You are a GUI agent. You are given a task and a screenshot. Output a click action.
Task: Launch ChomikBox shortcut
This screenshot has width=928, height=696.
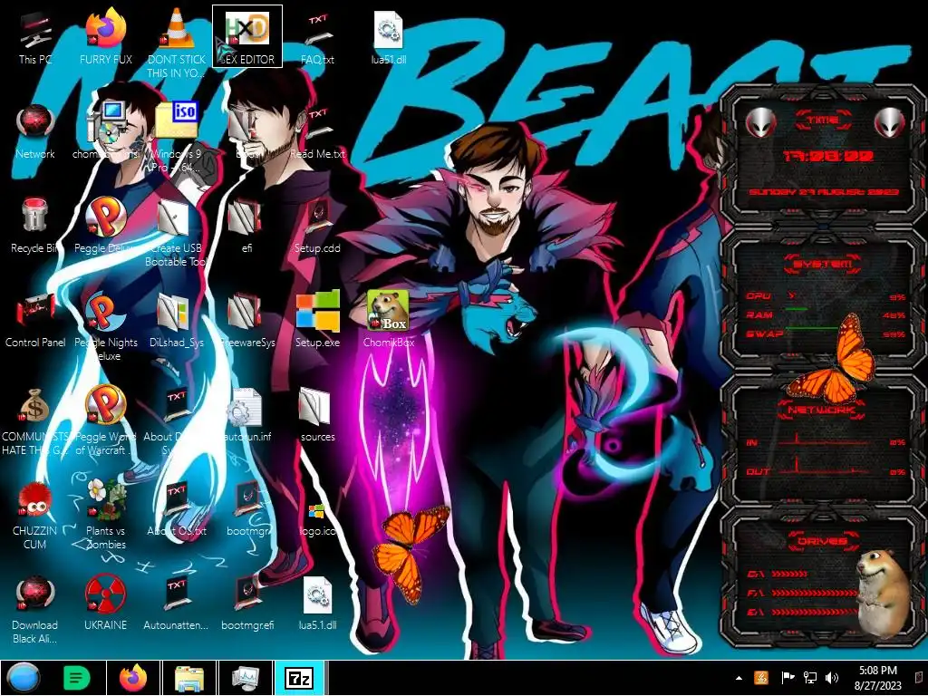click(388, 320)
